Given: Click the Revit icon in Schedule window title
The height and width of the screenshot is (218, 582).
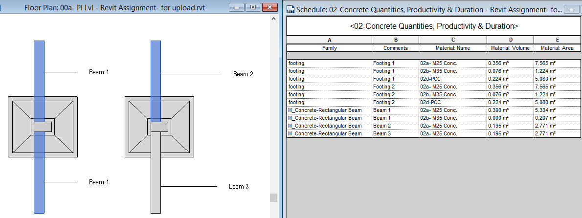Looking at the screenshot, I should (x=291, y=10).
